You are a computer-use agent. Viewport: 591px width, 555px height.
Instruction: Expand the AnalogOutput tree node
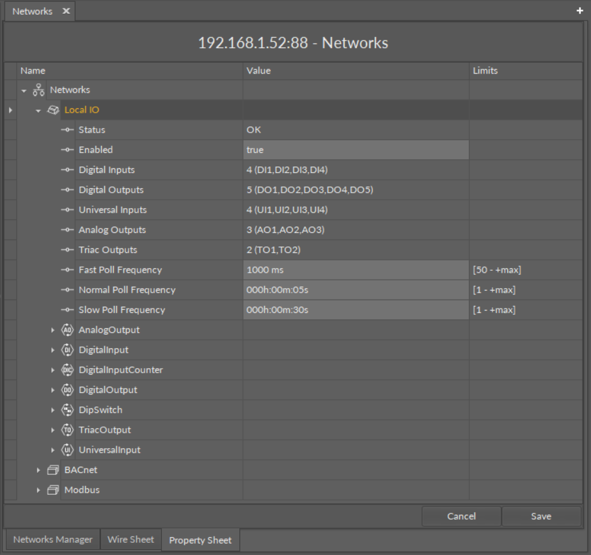[x=54, y=330]
